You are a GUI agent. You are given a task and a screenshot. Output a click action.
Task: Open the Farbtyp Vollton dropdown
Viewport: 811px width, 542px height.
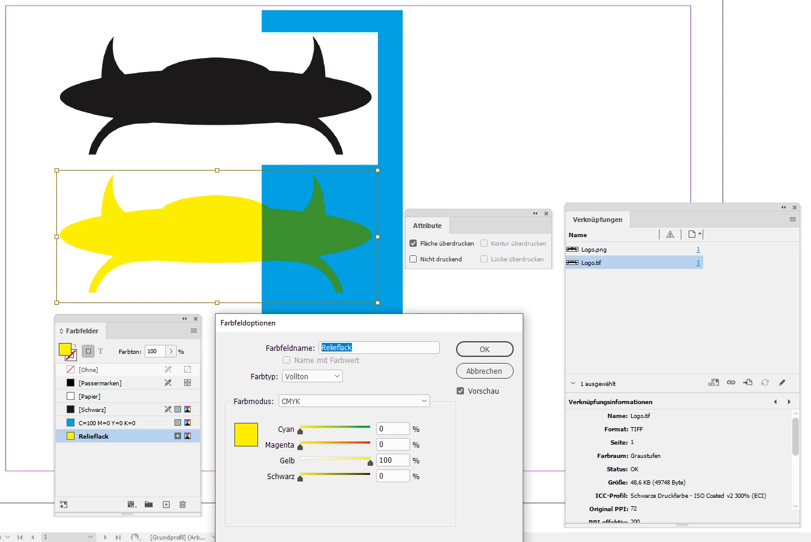313,376
